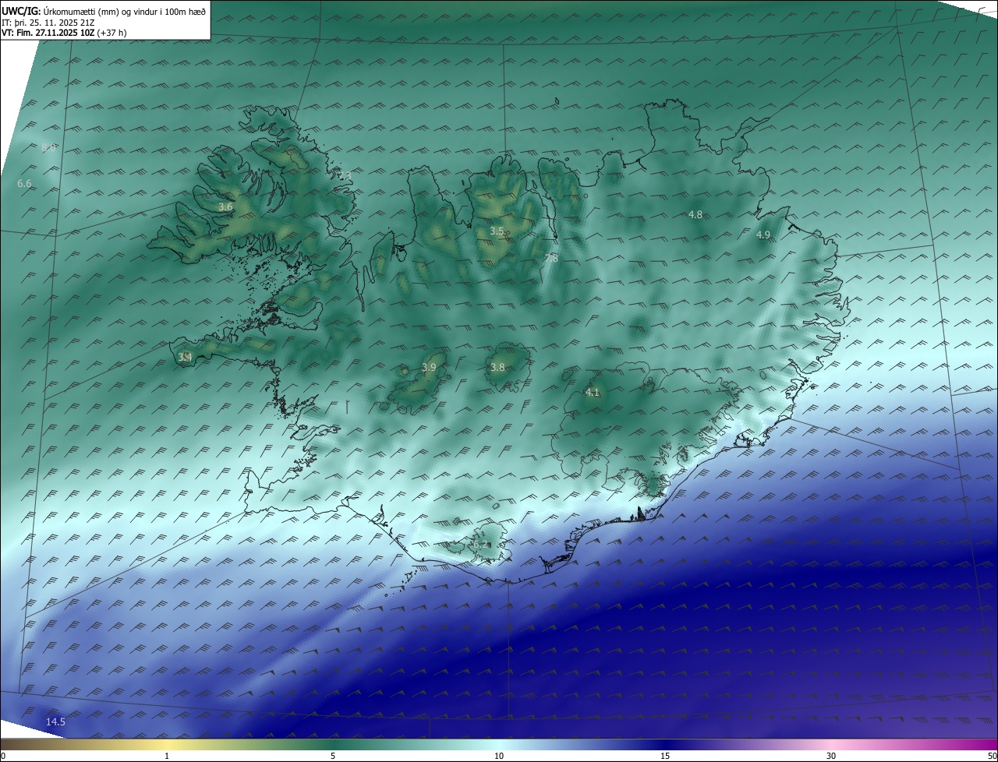Click the 7.3 value label
The image size is (998, 762).
pos(345,176)
